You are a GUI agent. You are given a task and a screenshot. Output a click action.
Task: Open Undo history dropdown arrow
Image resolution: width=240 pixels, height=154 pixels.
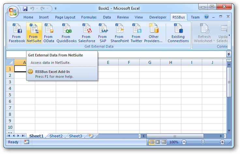37,8
